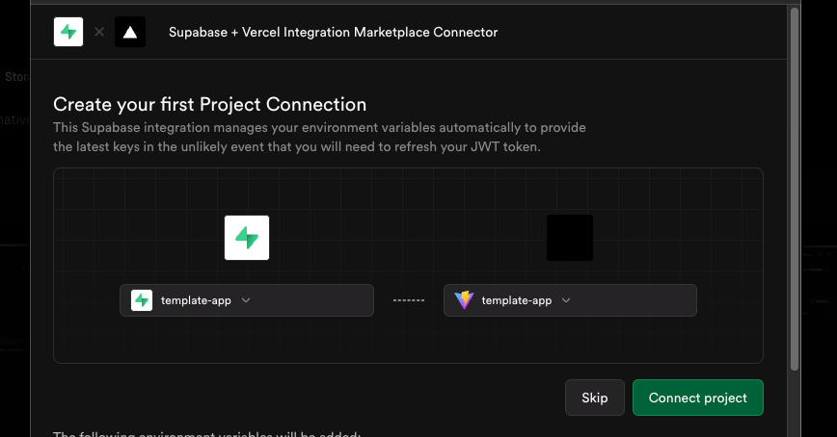Click the description mentioning the JWT token
The image size is (837, 437).
319,137
